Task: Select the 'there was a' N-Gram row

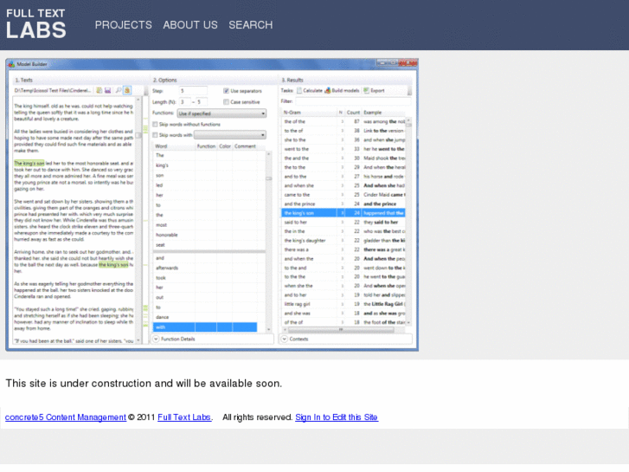Action: (x=343, y=249)
